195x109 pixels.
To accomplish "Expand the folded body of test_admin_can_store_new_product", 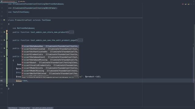I will (71, 32).
